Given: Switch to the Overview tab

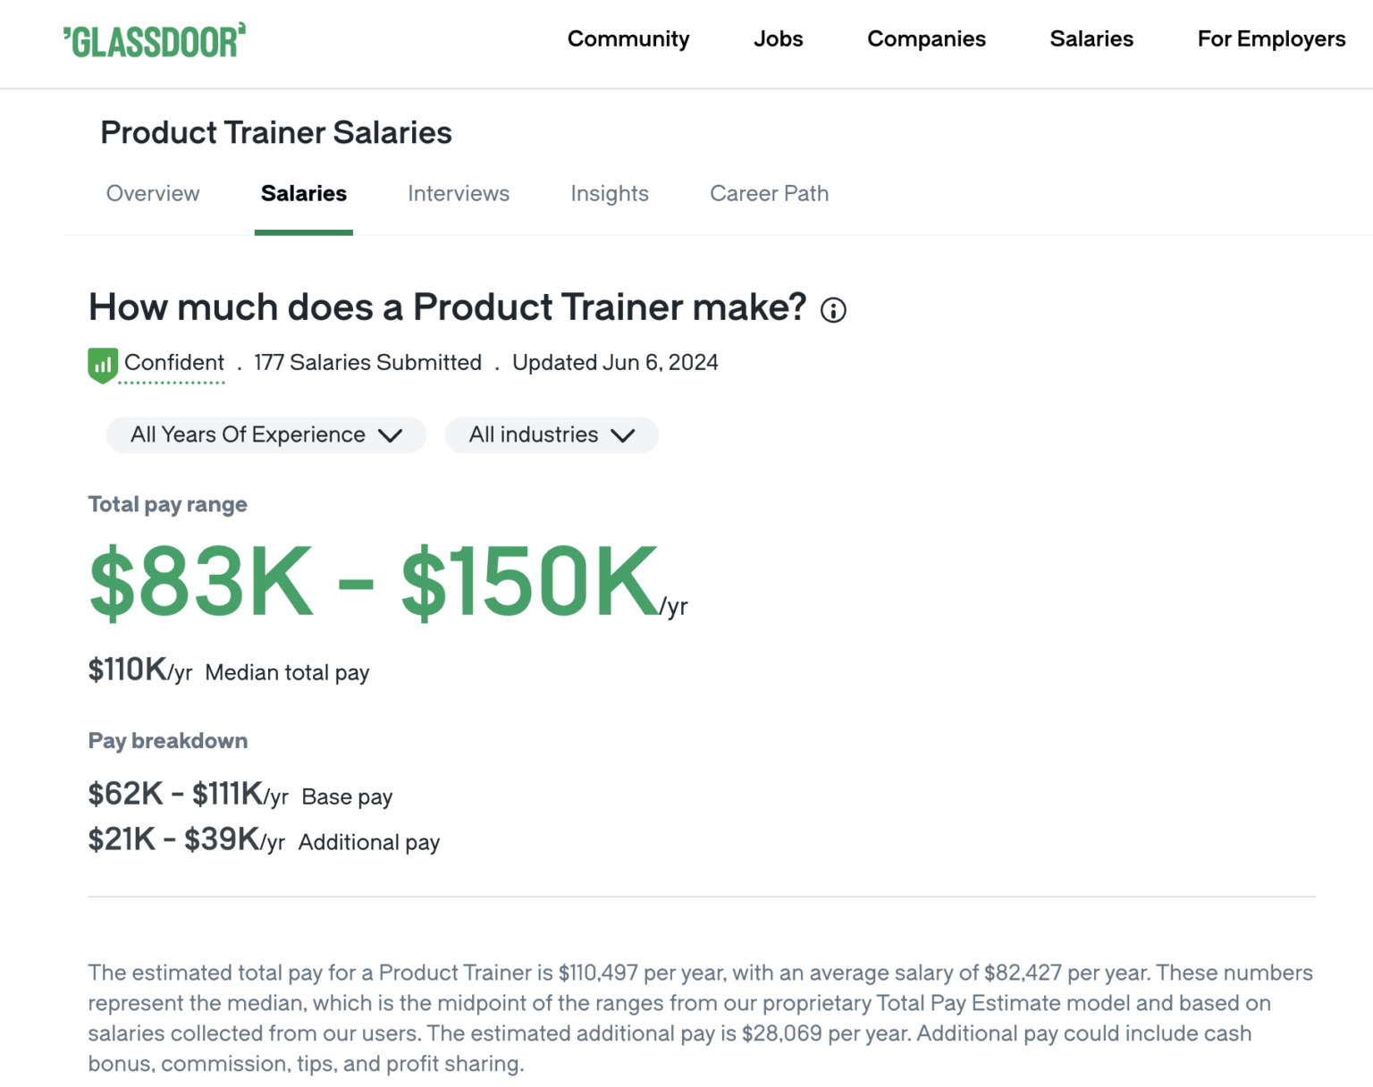Looking at the screenshot, I should 152,193.
